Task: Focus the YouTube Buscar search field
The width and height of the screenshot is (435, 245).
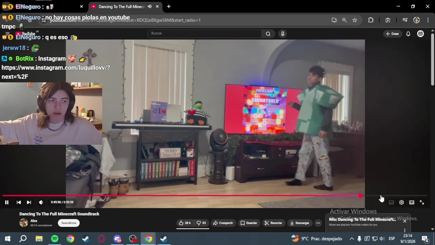Action: pyautogui.click(x=204, y=33)
